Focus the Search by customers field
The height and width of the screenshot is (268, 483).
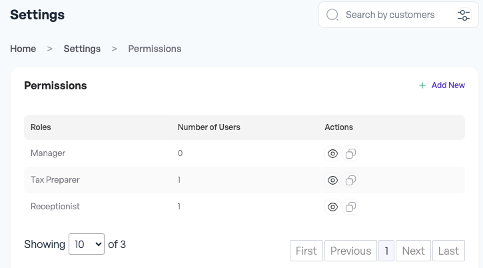pyautogui.click(x=390, y=15)
